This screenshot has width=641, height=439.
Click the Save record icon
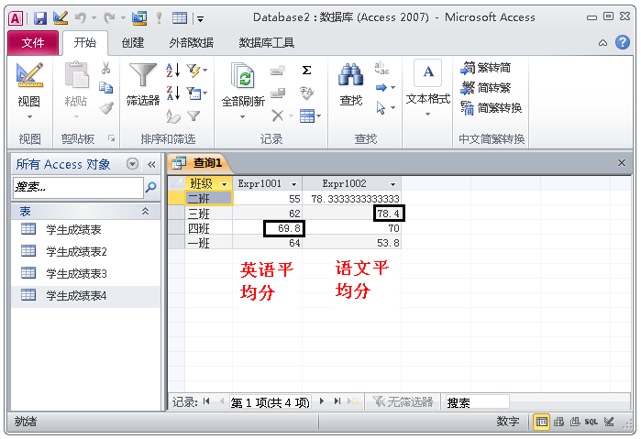click(x=278, y=93)
